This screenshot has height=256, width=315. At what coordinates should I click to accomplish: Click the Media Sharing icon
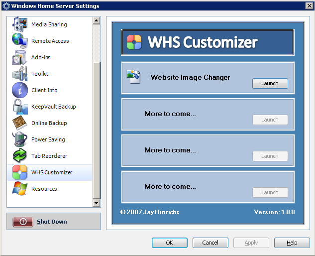20,24
